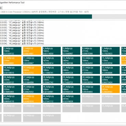Choose the last 60_Aalgo.py tile
The image size is (126, 126).
click(x=52, y=118)
